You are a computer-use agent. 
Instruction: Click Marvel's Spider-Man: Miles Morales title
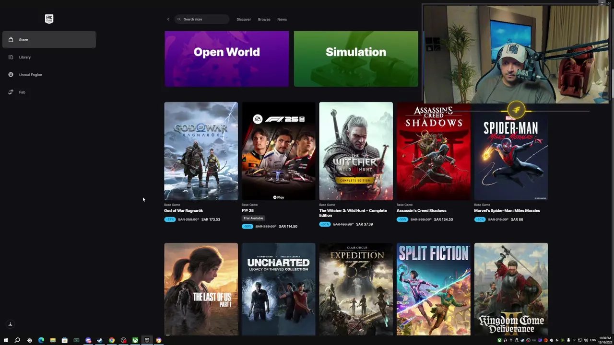(x=507, y=211)
